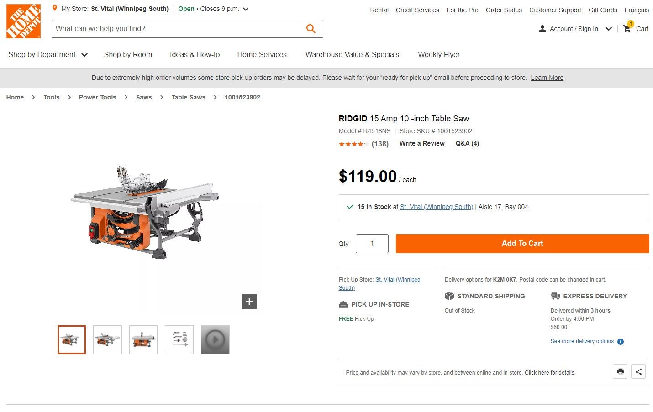The width and height of the screenshot is (653, 412).
Task: Click into the product search field
Action: pos(178,29)
